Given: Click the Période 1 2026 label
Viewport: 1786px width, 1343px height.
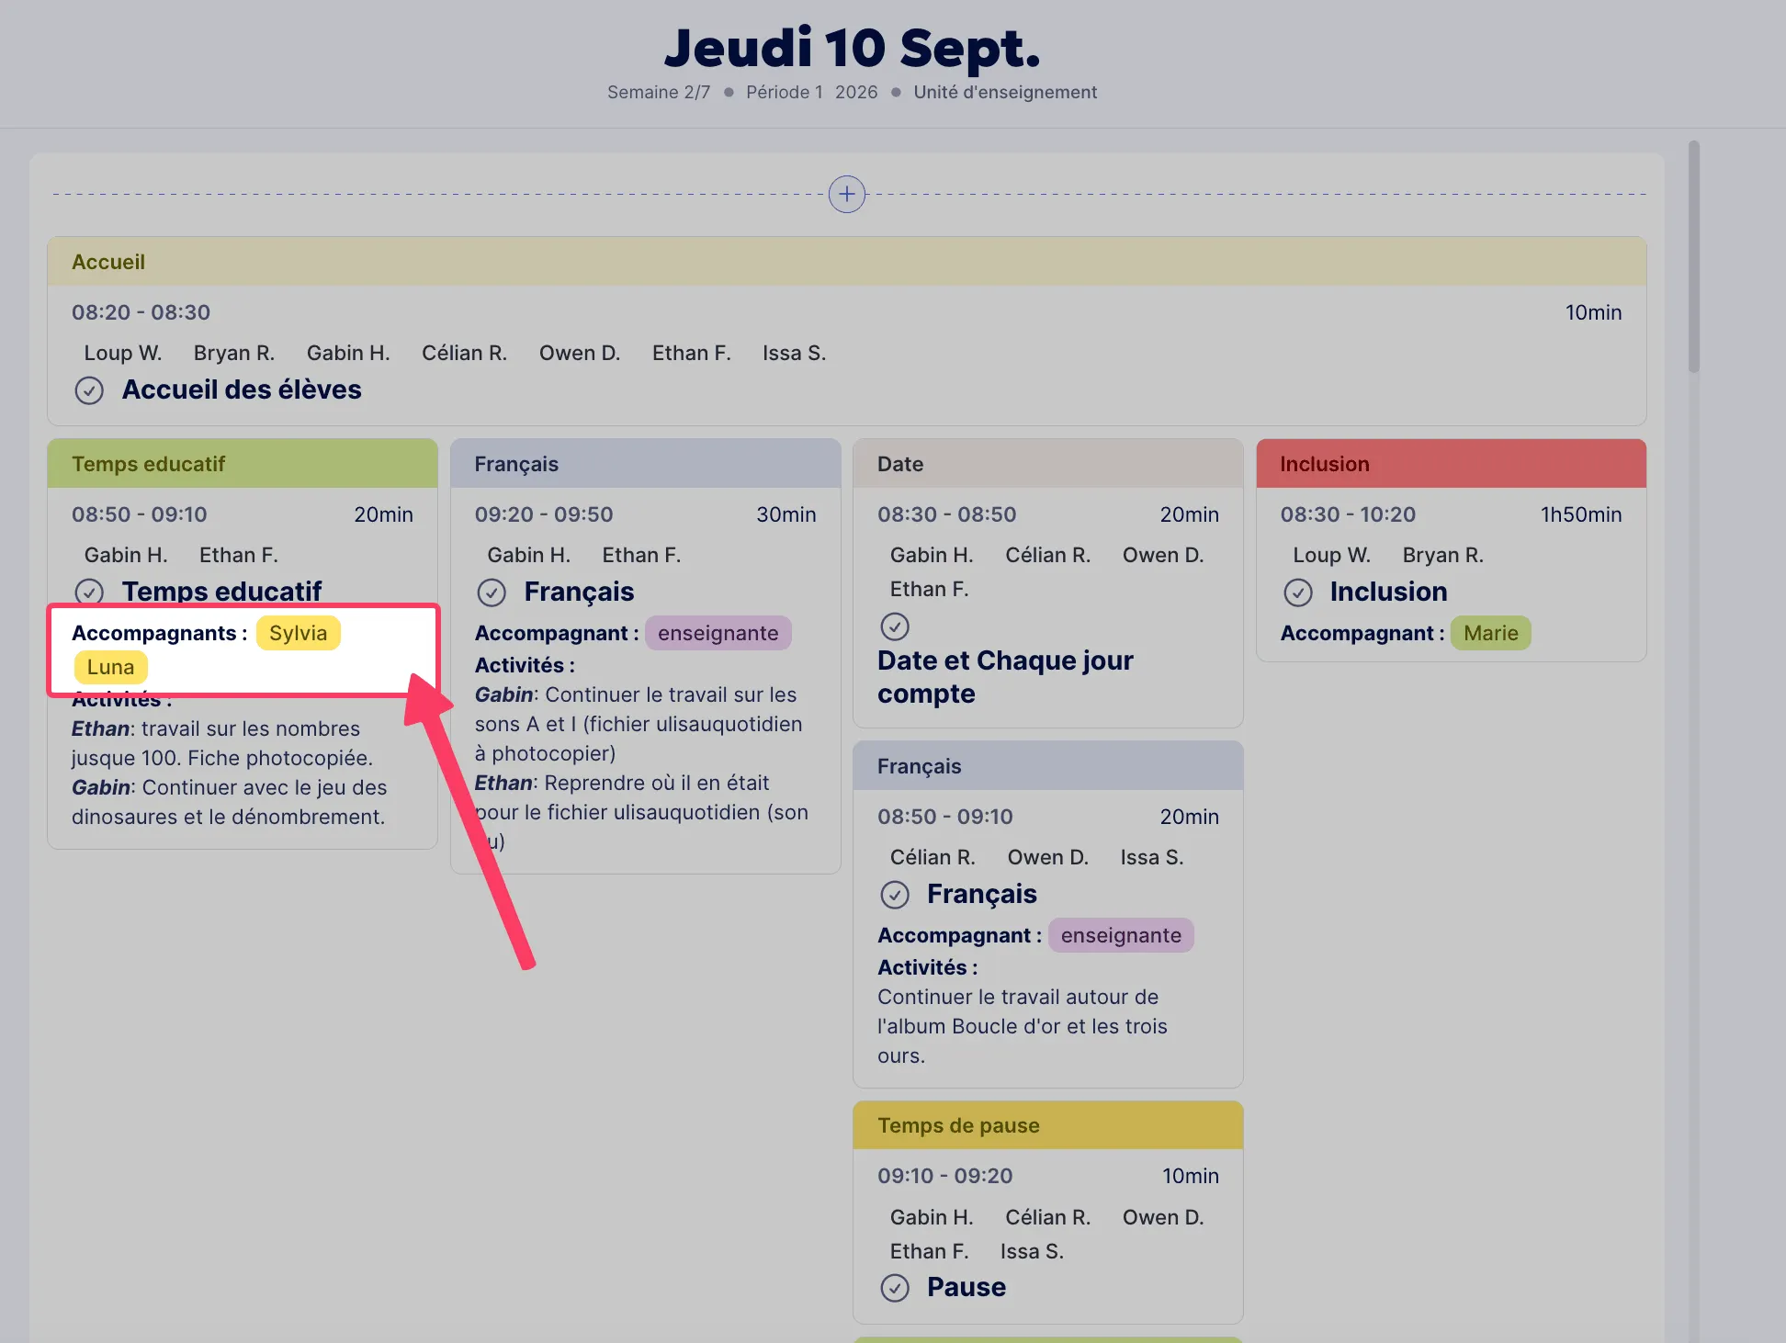Looking at the screenshot, I should (811, 92).
